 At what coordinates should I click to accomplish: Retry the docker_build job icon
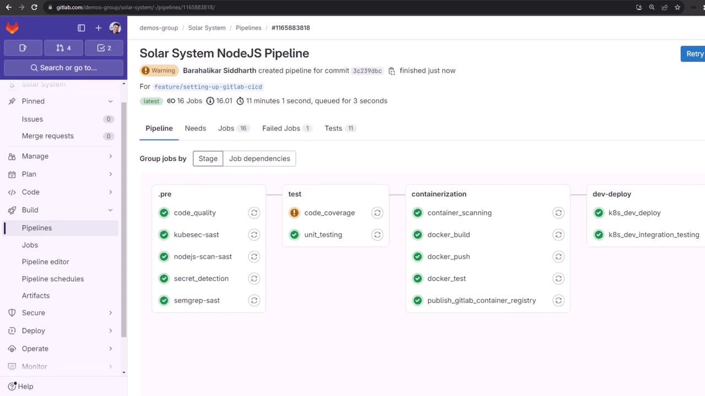point(558,235)
